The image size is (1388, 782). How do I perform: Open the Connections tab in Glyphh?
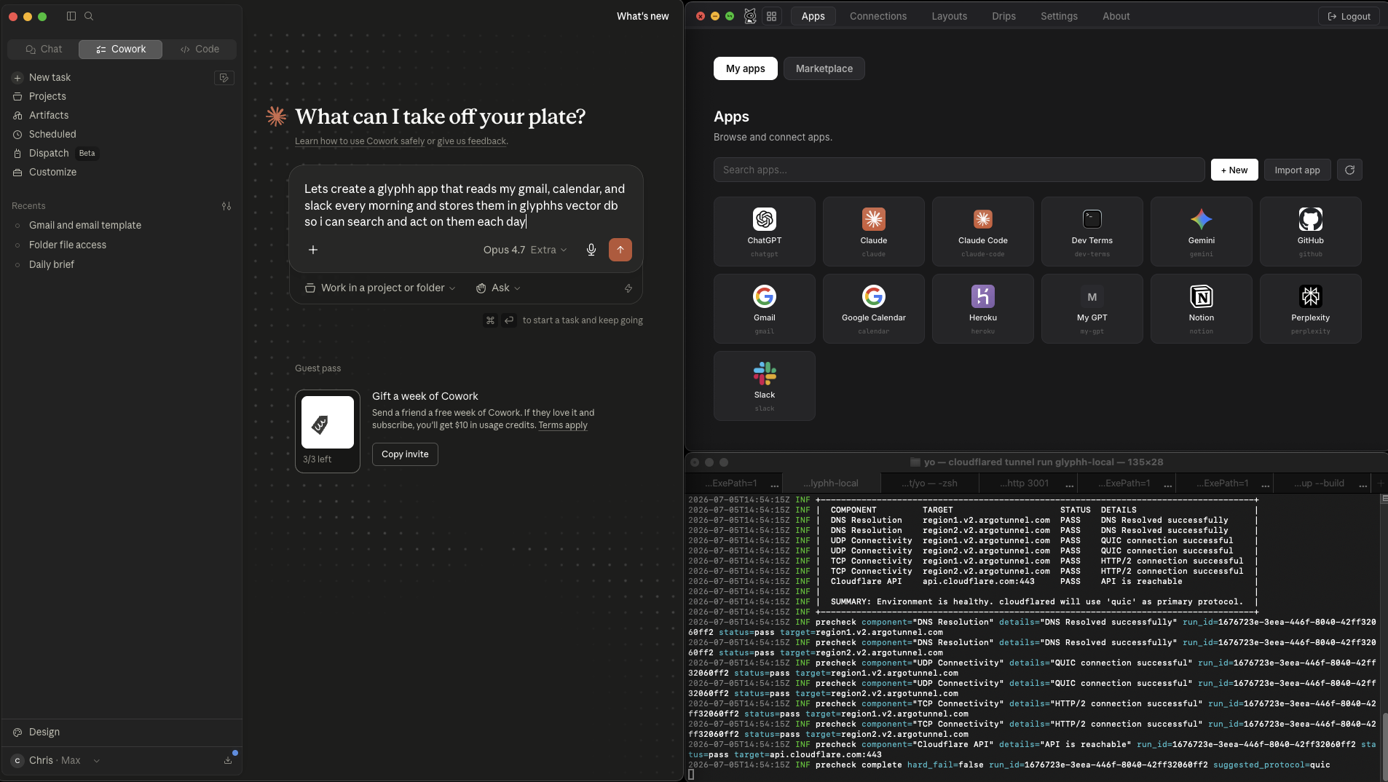[878, 16]
